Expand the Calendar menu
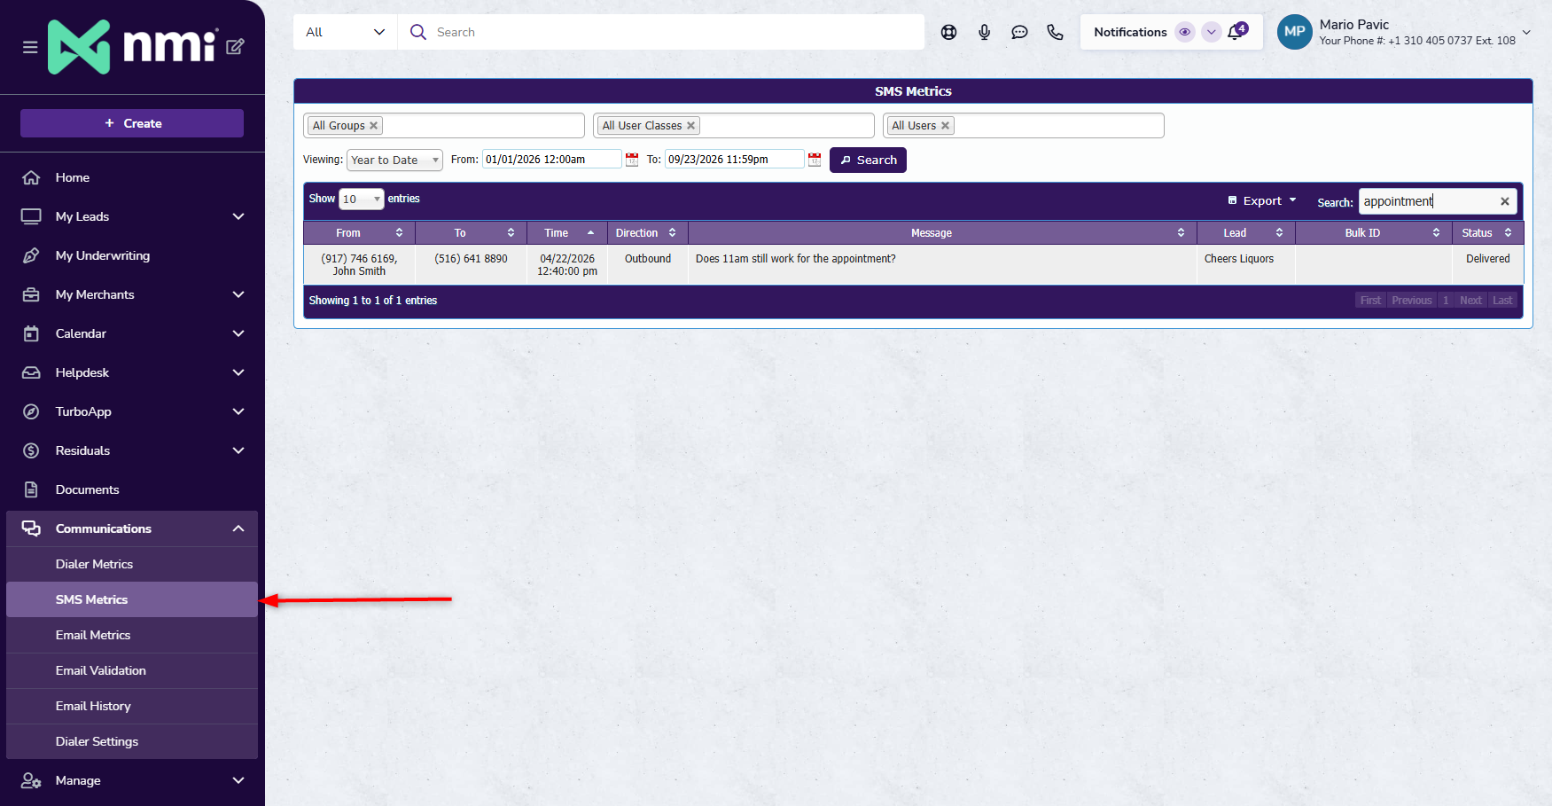This screenshot has width=1552, height=806. click(x=132, y=333)
